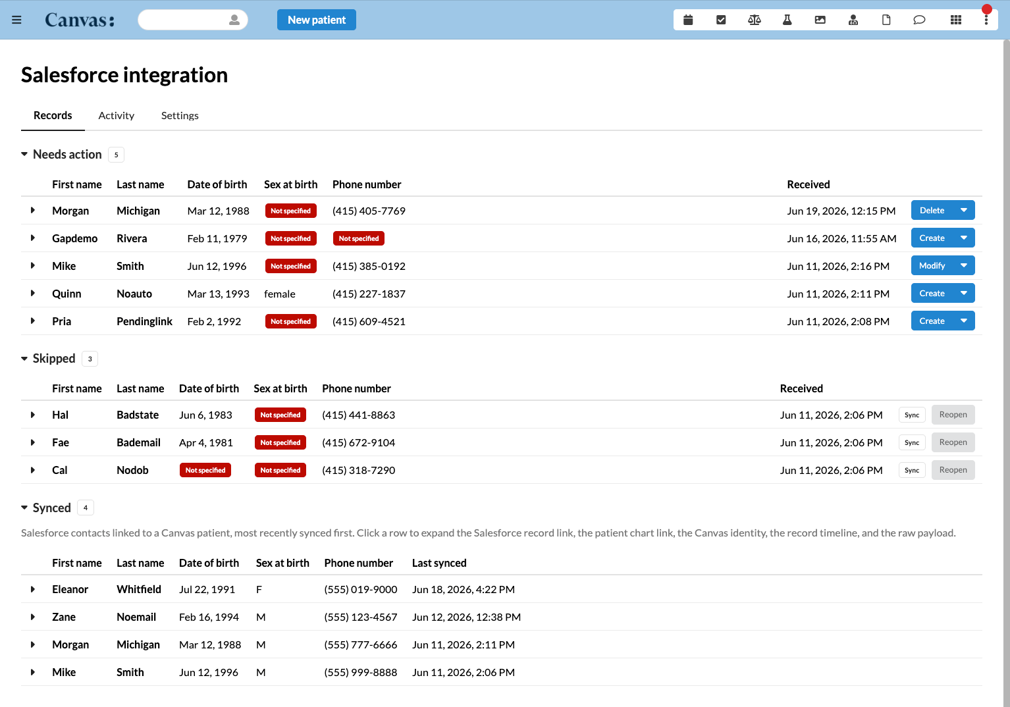1010x707 pixels.
Task: Click phone number (555) 777-6666
Action: pos(361,644)
